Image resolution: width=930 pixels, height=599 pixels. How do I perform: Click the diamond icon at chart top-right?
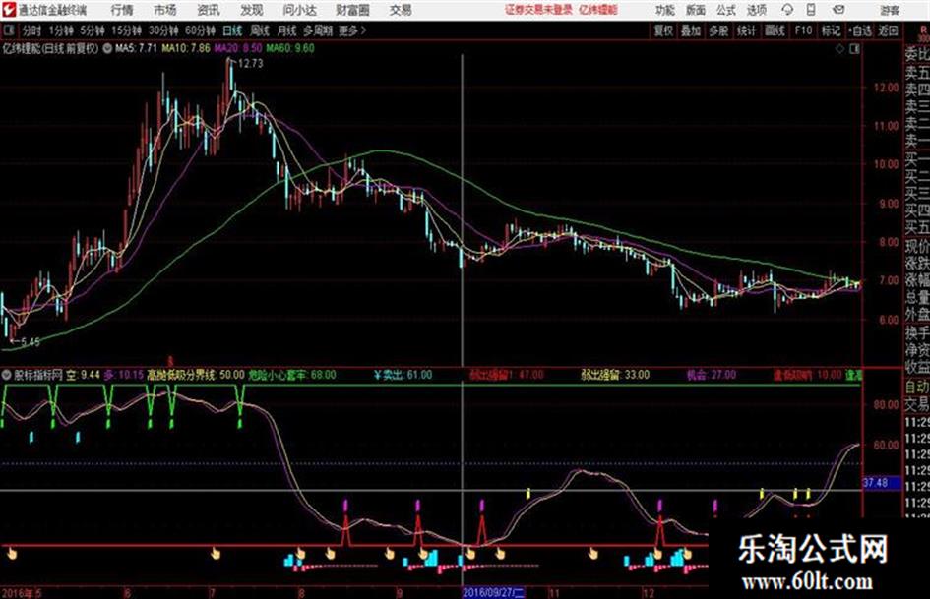[x=839, y=49]
